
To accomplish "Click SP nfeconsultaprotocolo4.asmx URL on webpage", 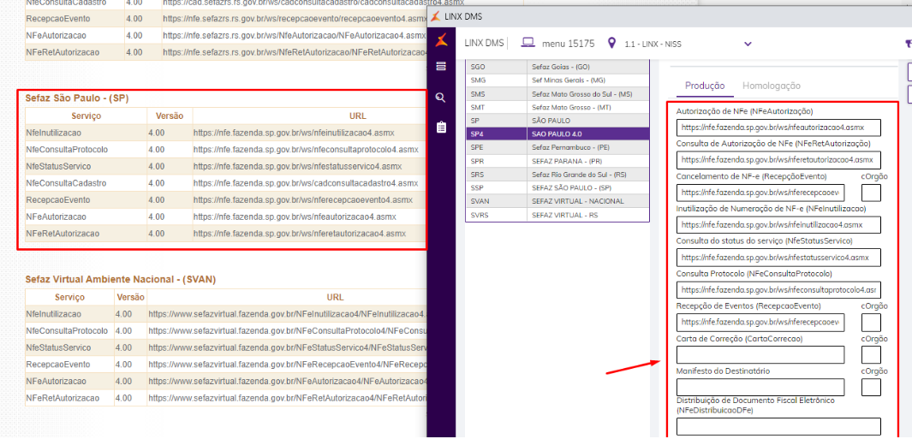I will [306, 150].
